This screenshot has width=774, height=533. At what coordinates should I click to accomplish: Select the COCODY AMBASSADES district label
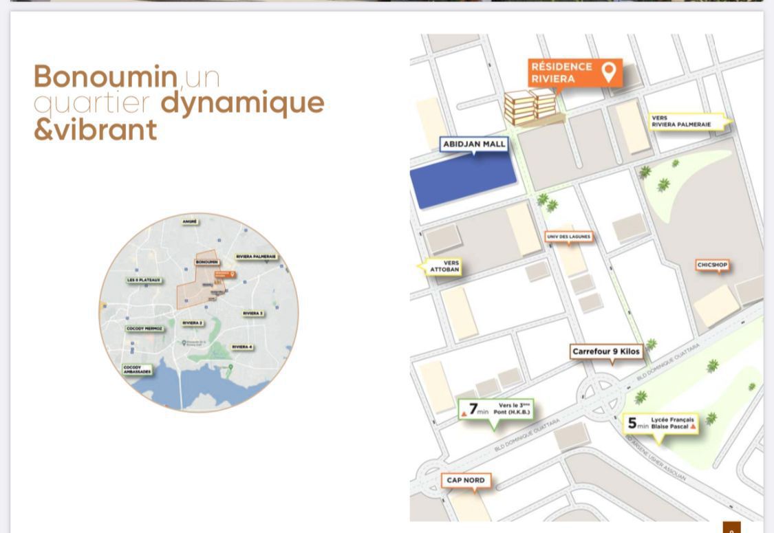coord(137,369)
